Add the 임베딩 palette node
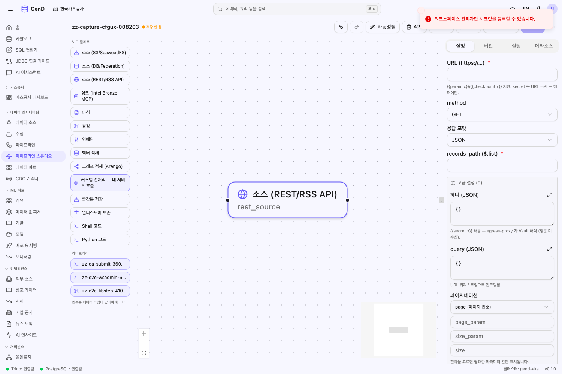This screenshot has height=374, width=562. [x=100, y=140]
